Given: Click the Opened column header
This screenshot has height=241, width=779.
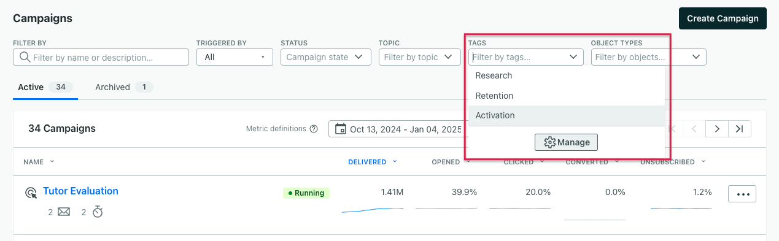Looking at the screenshot, I should point(450,162).
